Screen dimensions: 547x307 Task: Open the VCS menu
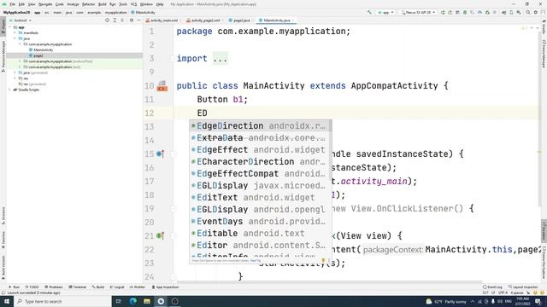[x=133, y=4]
